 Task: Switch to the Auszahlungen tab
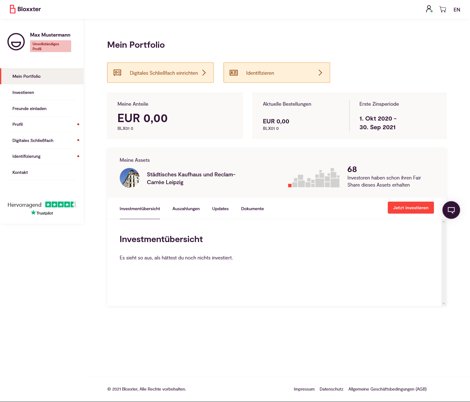tap(186, 209)
